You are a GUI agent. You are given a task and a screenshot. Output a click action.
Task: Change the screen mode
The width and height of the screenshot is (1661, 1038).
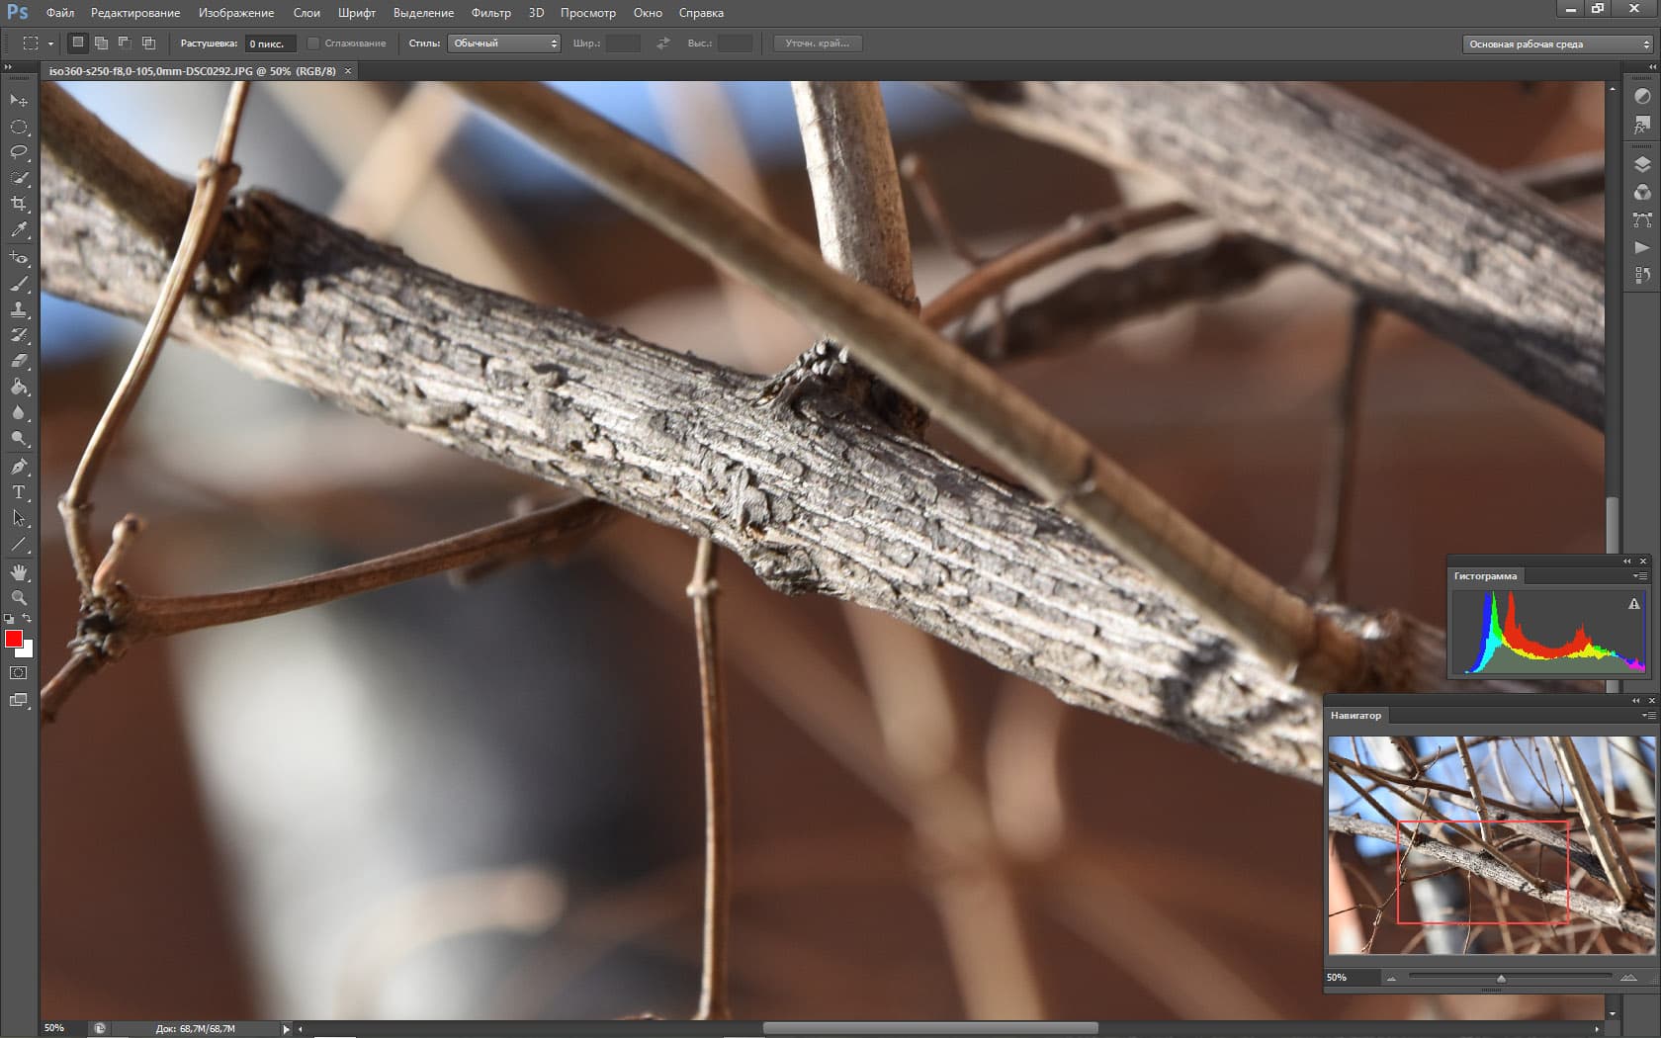point(19,701)
